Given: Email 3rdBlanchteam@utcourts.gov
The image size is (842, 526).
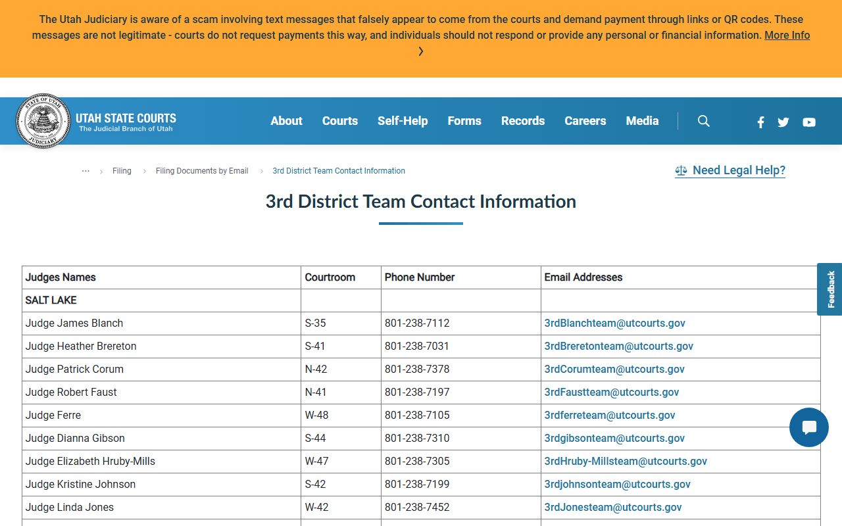Looking at the screenshot, I should coord(614,323).
